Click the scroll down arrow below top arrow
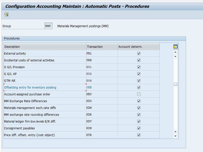This screenshot has height=152, width=203. pos(175,57)
